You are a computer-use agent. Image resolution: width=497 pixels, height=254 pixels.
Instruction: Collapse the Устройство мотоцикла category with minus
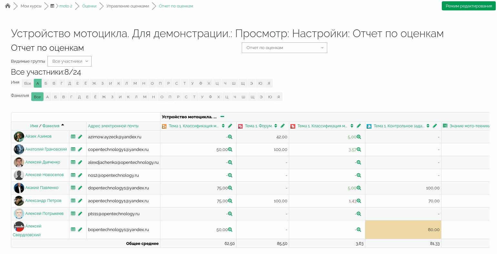222,117
